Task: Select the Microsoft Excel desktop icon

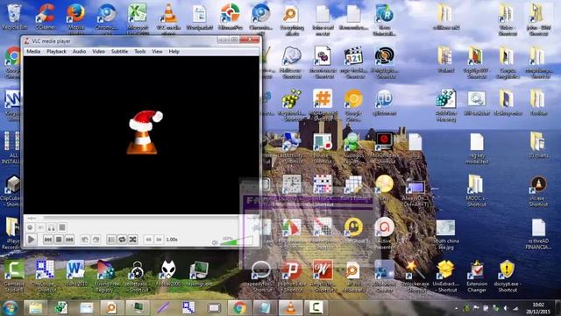Action: coord(138,19)
